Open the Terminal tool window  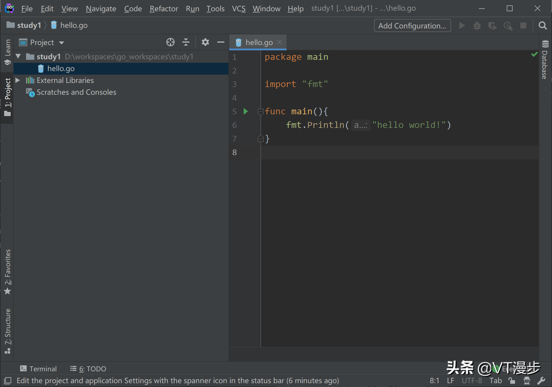click(x=38, y=369)
